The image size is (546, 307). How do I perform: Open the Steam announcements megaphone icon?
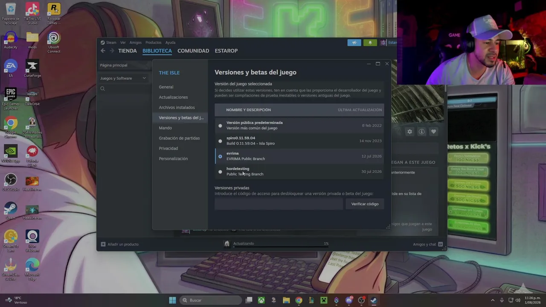[x=354, y=43]
